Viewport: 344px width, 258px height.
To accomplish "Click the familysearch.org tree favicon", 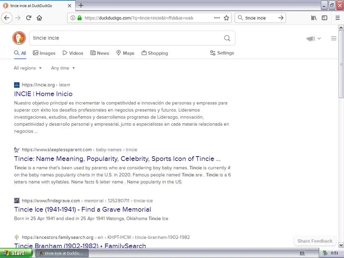I will click(17, 237).
